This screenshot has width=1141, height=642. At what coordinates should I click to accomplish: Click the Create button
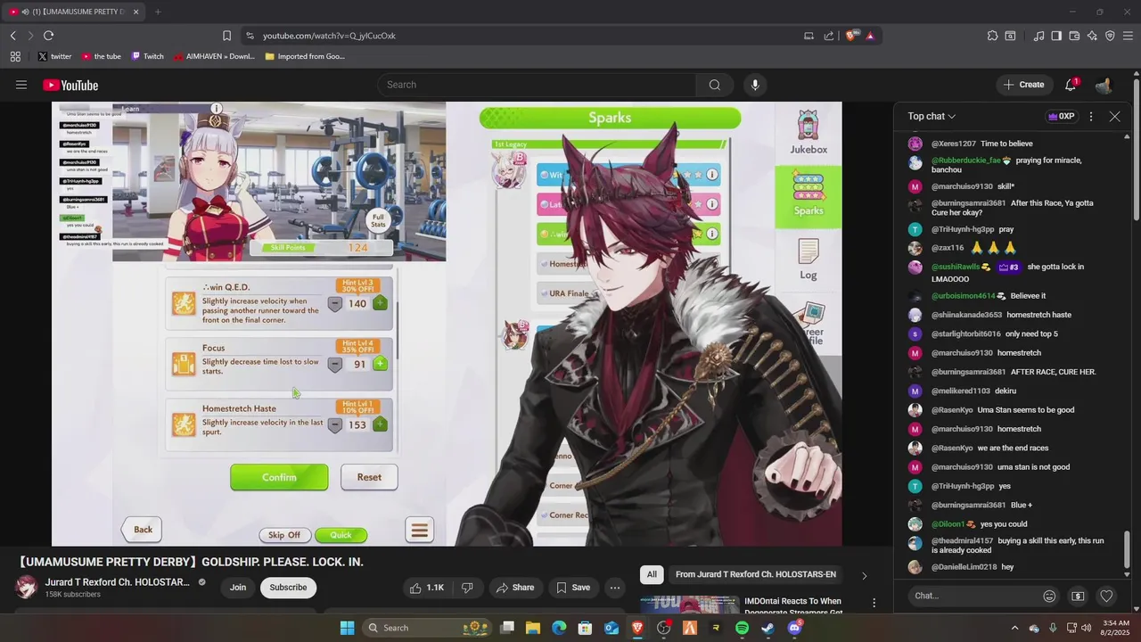(1022, 85)
